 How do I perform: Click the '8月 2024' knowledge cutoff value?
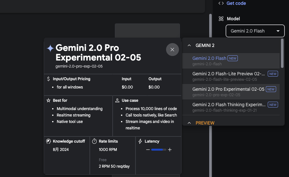point(61,150)
